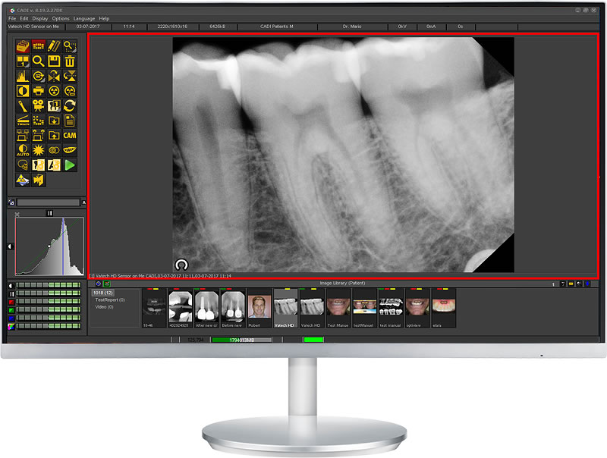
Task: Click the trash can delete icon
Action: (70, 61)
